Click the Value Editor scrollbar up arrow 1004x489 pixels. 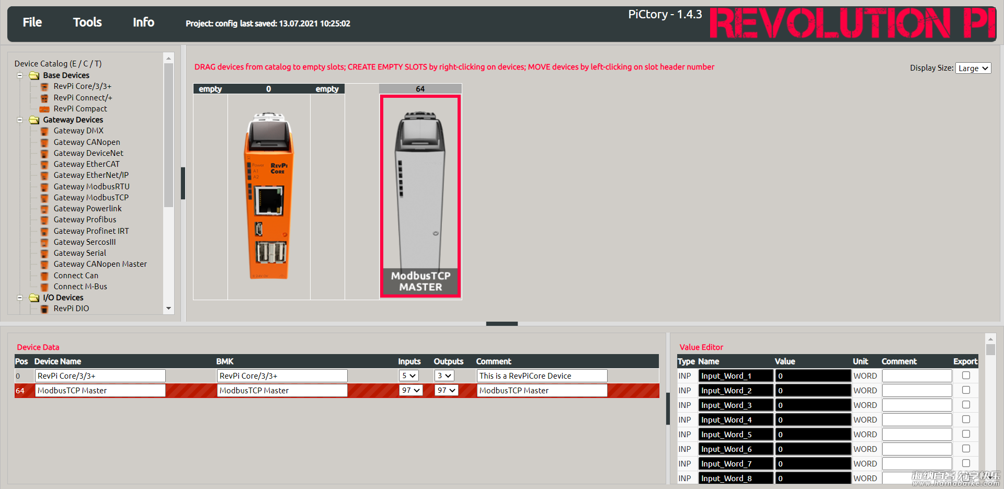tap(990, 339)
